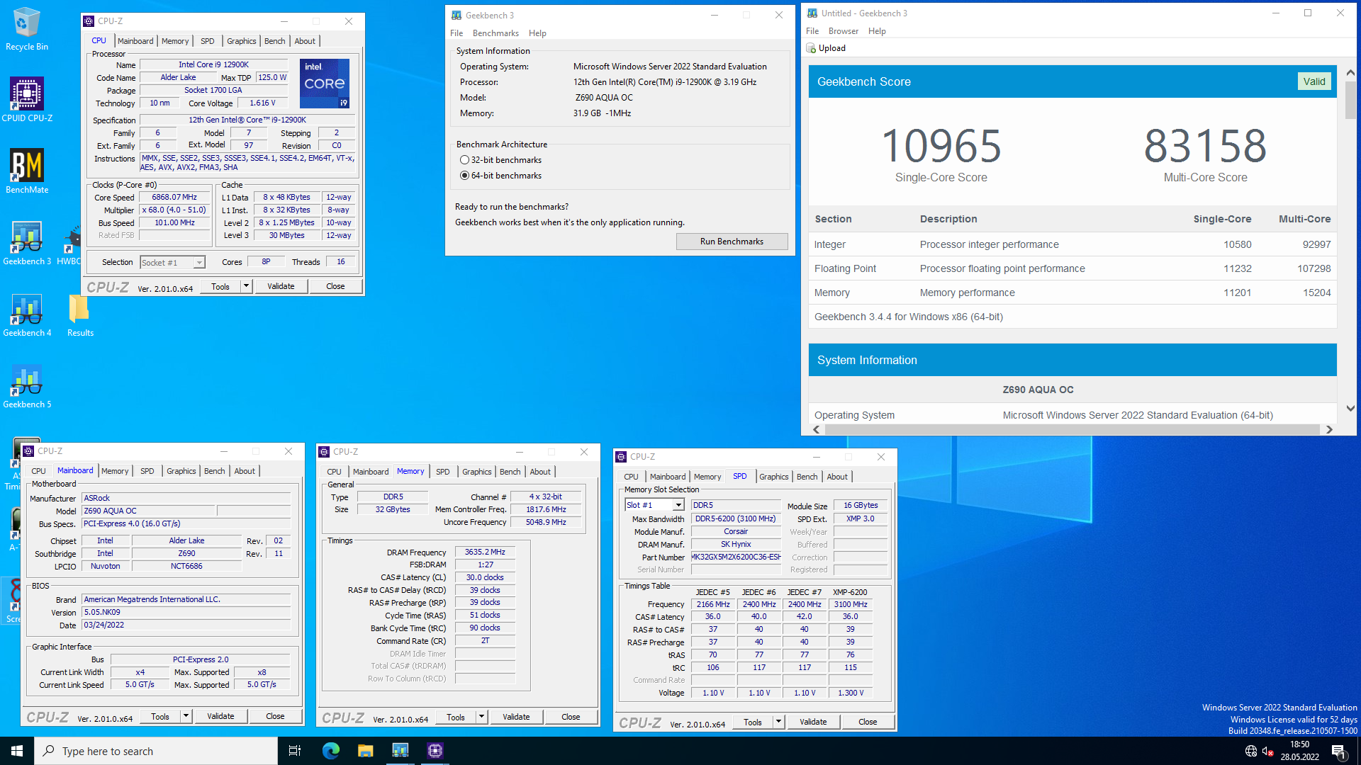The height and width of the screenshot is (765, 1361).
Task: Open the Geekbench 4 desktop shortcut
Action: pos(27,314)
